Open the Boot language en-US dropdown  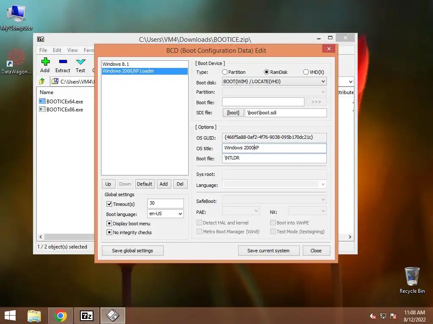click(165, 213)
